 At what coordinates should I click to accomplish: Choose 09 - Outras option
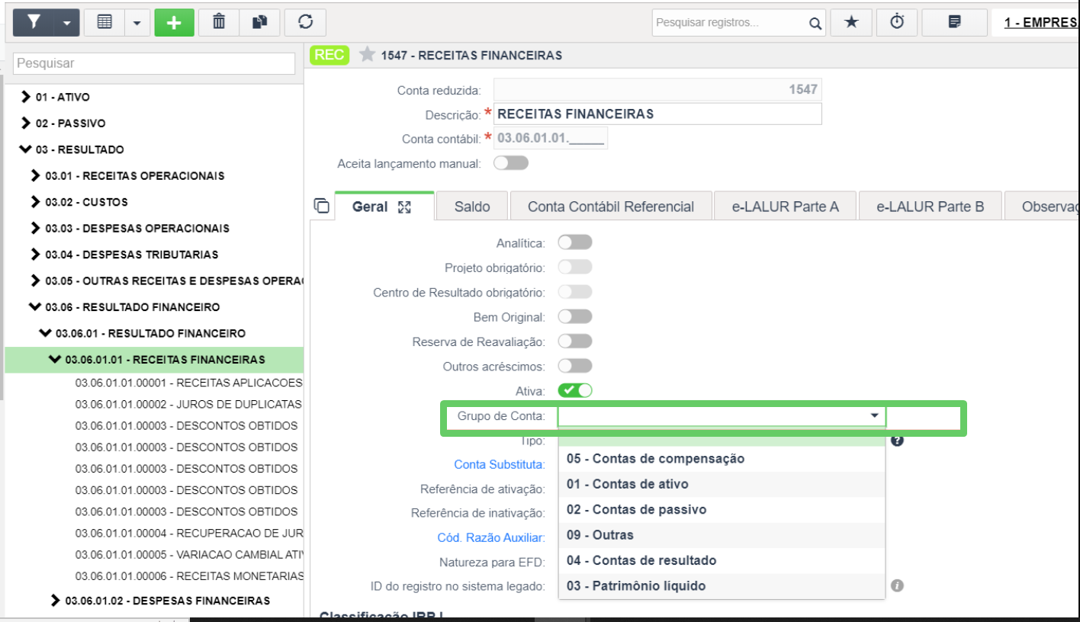pyautogui.click(x=722, y=535)
